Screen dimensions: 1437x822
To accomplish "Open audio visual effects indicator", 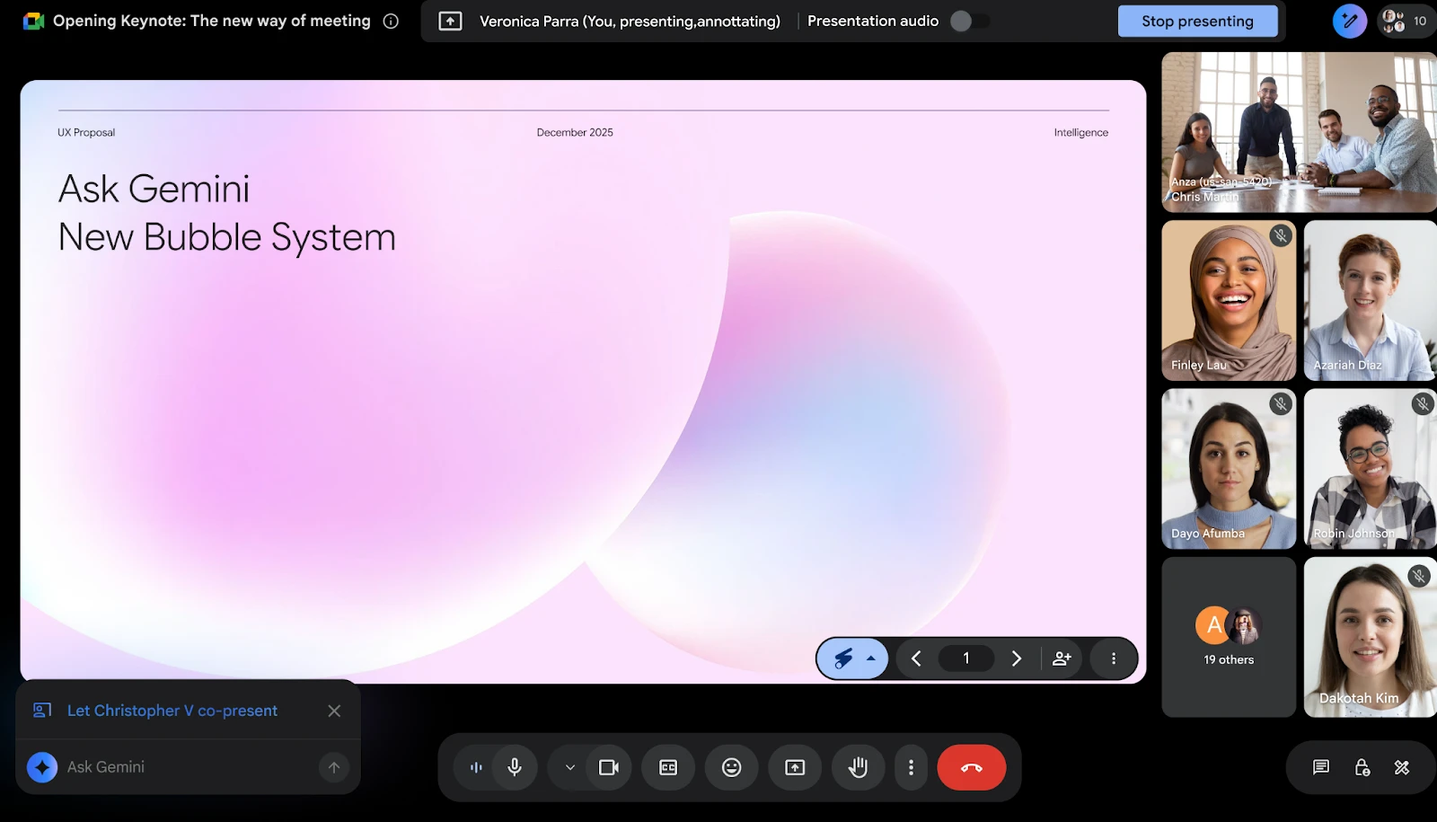I will point(476,767).
